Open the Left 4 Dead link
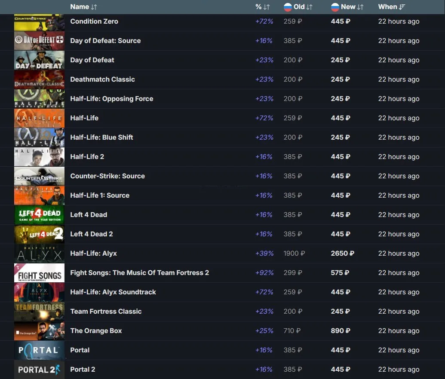Viewport: 445px width, 379px height. 89,215
